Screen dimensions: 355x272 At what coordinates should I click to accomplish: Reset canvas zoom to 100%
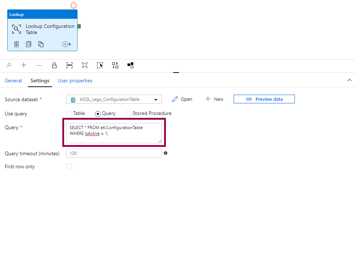pyautogui.click(x=70, y=65)
